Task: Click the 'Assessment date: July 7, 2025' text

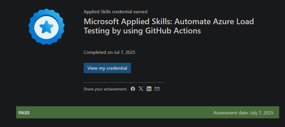Action: pos(243,113)
